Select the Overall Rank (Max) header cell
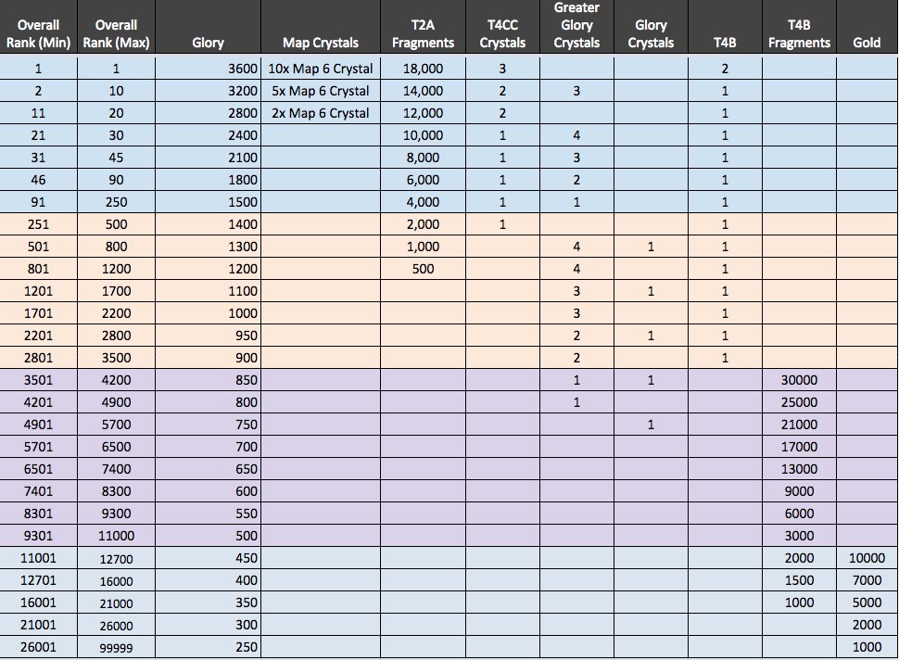The image size is (899, 660). pos(116,33)
